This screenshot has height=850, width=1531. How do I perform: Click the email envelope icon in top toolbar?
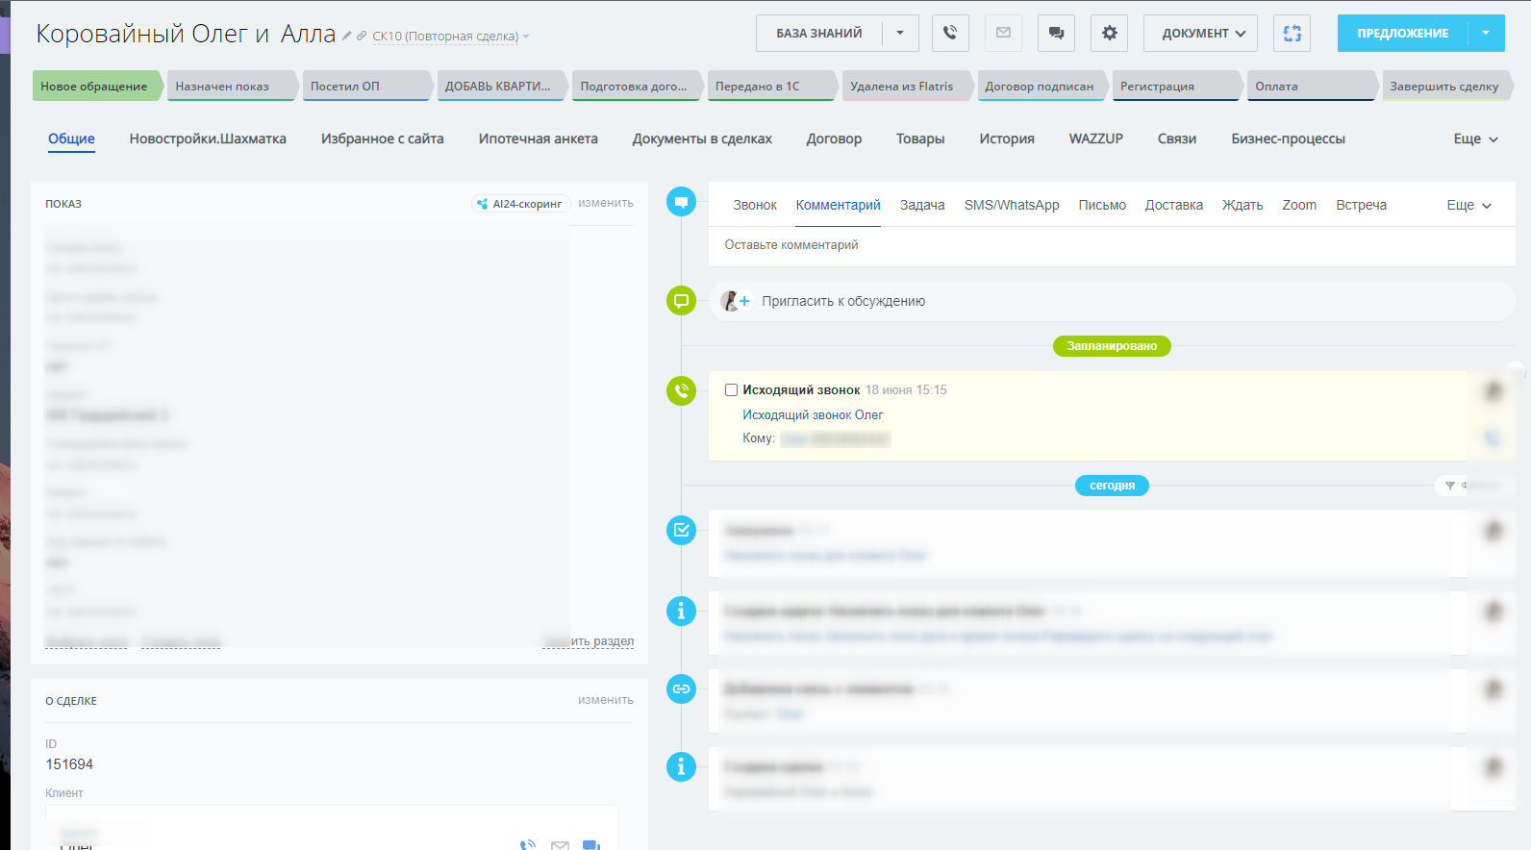coord(1003,33)
